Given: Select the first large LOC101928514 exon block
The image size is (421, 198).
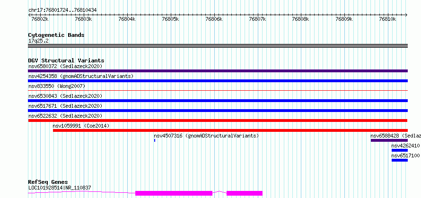Looking at the screenshot, I should click(174, 193).
